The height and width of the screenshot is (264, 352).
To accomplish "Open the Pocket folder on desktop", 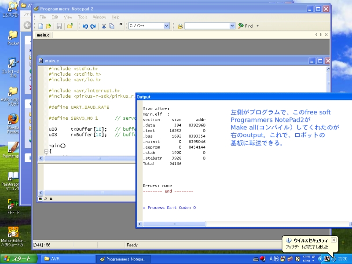I will point(13,38).
